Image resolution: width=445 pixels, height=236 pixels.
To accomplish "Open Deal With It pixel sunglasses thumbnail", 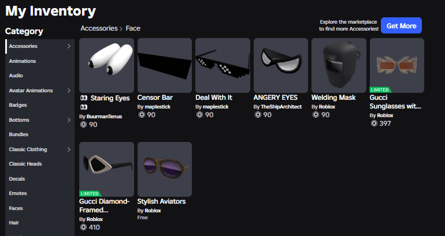I will (222, 65).
